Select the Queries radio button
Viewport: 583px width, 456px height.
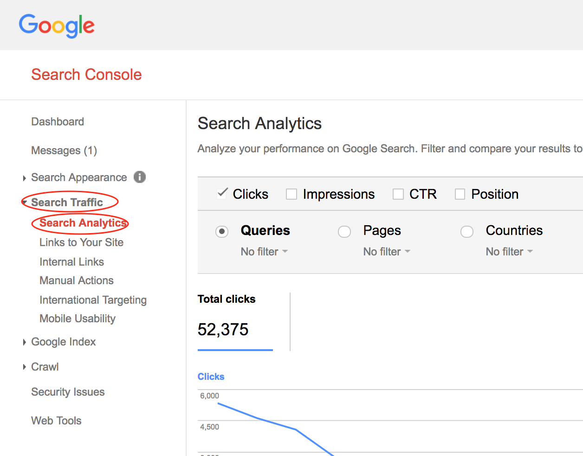pyautogui.click(x=222, y=231)
